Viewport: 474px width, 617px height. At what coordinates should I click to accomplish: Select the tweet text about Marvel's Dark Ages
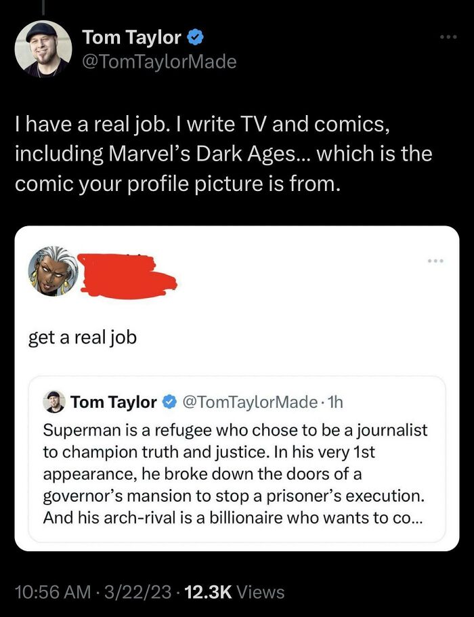tap(223, 154)
